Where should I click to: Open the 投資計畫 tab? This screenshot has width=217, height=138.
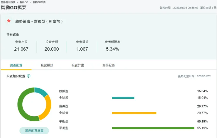click(78, 65)
